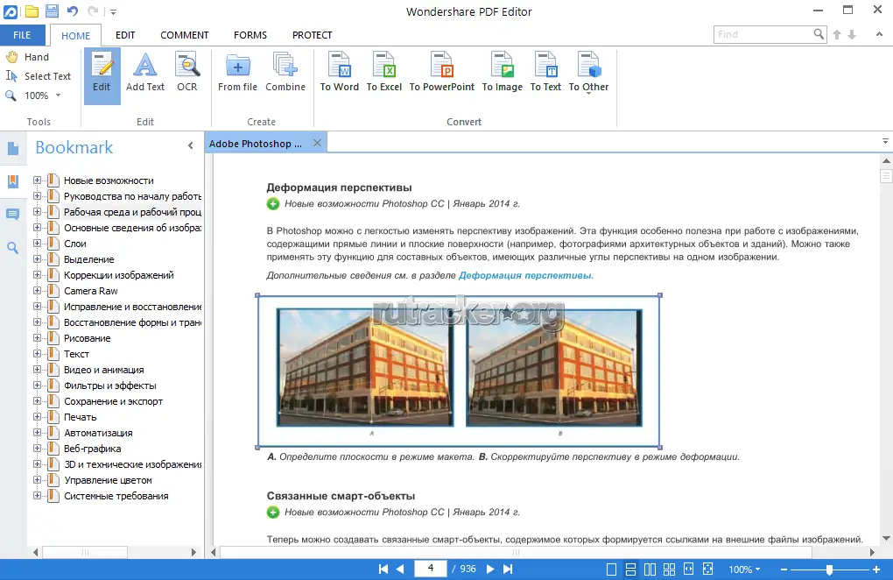
Task: Click the Edit tool in the ribbon
Action: (102, 75)
